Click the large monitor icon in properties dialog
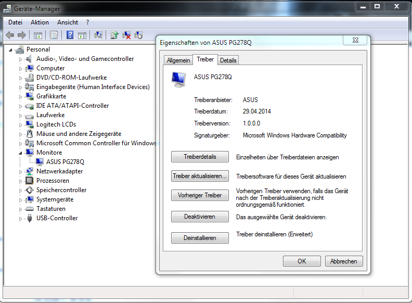Image resolution: width=412 pixels, height=303 pixels. (179, 80)
